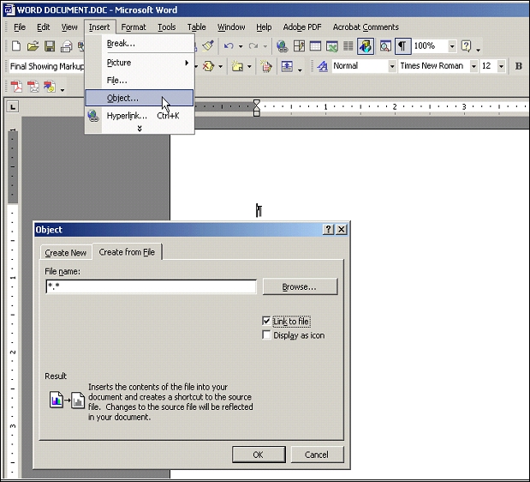Expand the Insert menu with double chevron
The image size is (530, 482).
click(x=140, y=129)
